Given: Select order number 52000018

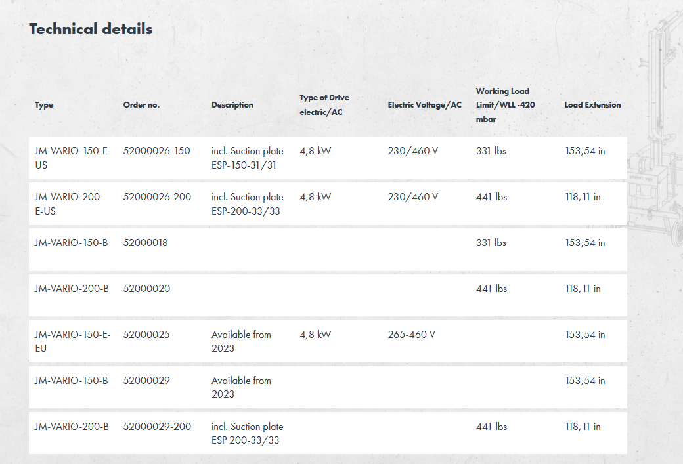Looking at the screenshot, I should click(145, 243).
